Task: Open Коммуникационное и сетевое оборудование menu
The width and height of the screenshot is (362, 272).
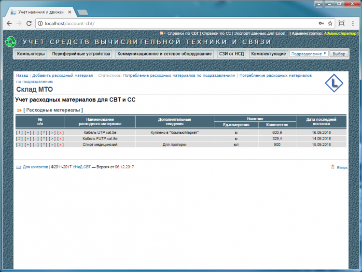Action: [x=165, y=54]
